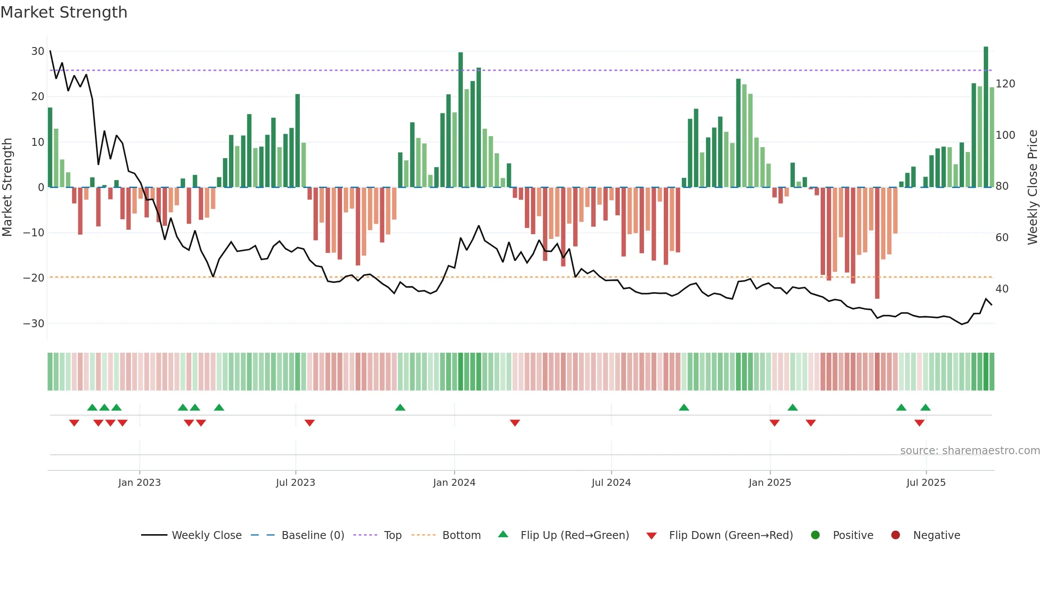Click the Market Strength y-axis title
Viewport: 1055px width, 593px height.
[7, 187]
